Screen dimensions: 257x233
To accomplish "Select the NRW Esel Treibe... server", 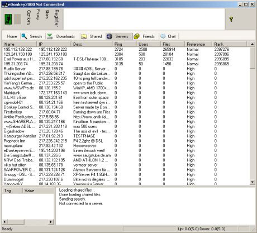I will pyautogui.click(x=126, y=160).
